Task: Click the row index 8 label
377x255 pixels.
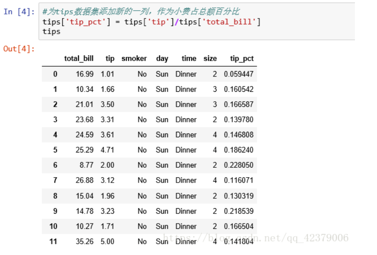Action: 55,196
